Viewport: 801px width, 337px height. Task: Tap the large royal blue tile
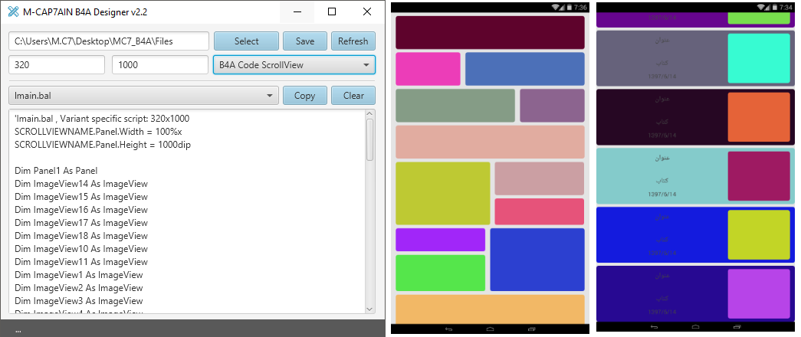537,260
